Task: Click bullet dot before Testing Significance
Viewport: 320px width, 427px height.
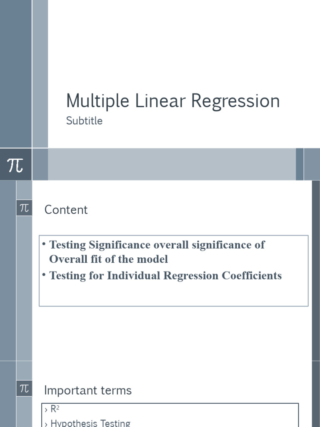Action: (44, 244)
